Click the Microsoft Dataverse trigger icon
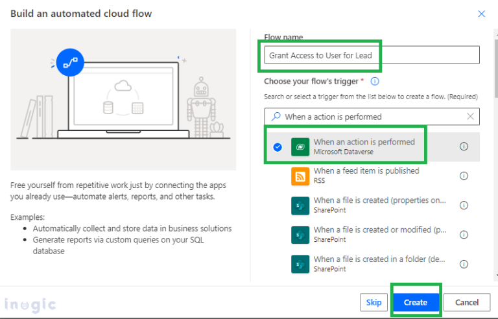This screenshot has width=498, height=319. (x=300, y=147)
